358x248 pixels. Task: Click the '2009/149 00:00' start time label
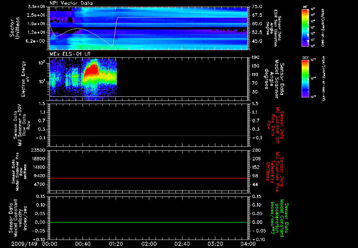35,244
